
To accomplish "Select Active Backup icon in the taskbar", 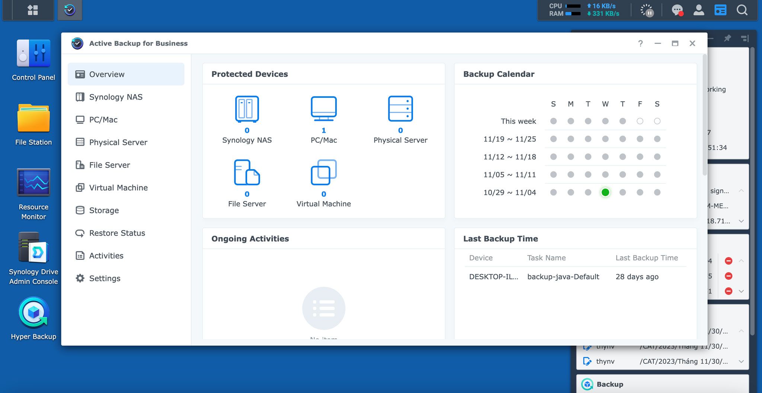I will [70, 10].
